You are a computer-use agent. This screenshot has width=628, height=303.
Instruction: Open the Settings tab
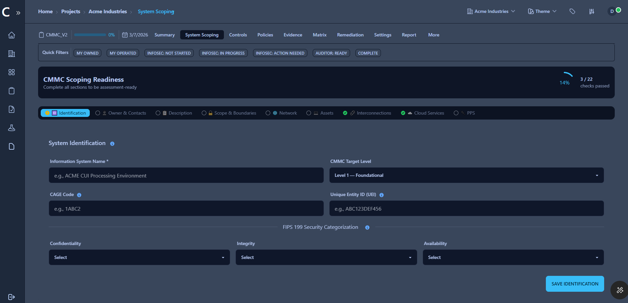click(383, 35)
